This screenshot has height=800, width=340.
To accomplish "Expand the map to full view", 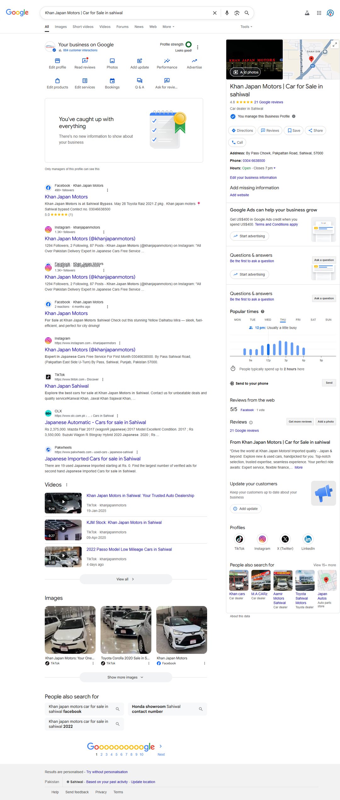I will (335, 45).
